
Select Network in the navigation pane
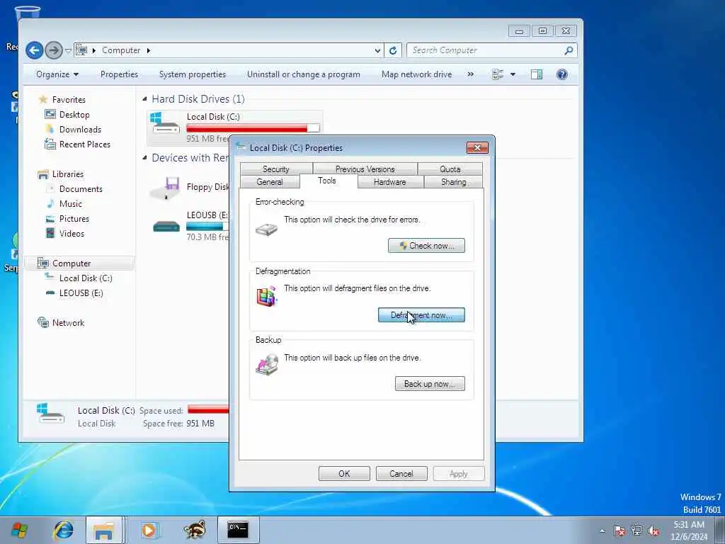(x=68, y=323)
